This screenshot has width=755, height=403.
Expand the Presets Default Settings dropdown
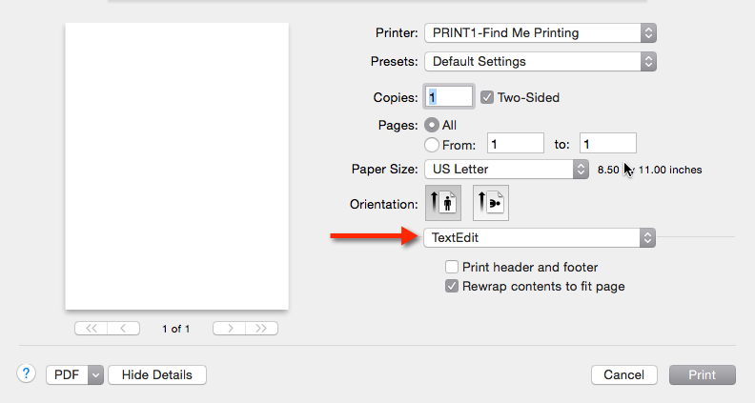point(540,62)
